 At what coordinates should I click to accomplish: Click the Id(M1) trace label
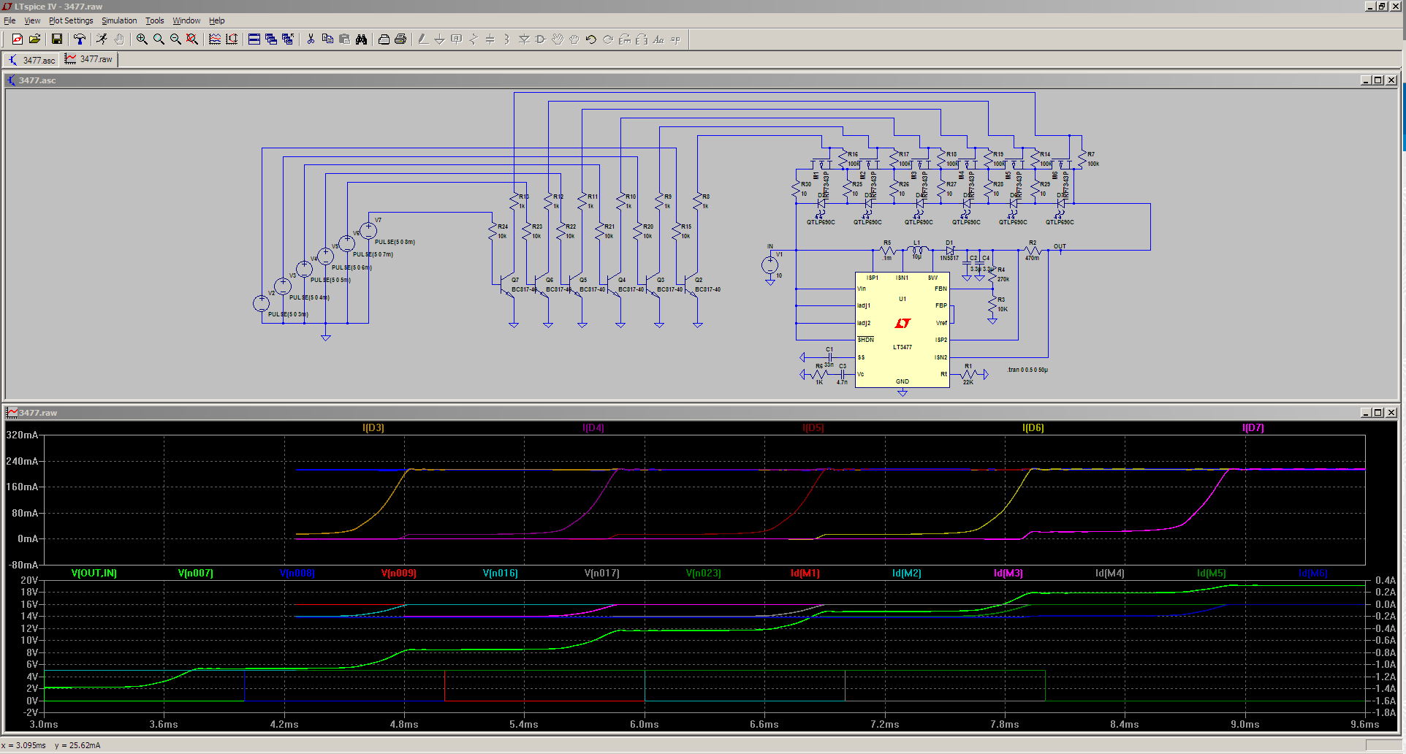point(805,573)
